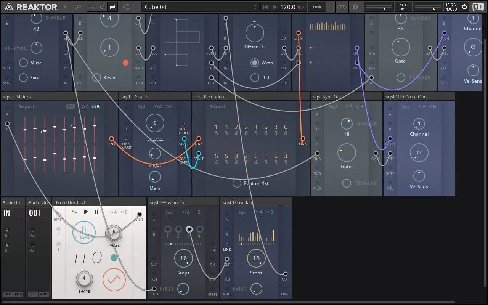Screen dimensions: 488x305
Task: Select snapshot A in sqsl L-Sliders
Action: coord(85,107)
